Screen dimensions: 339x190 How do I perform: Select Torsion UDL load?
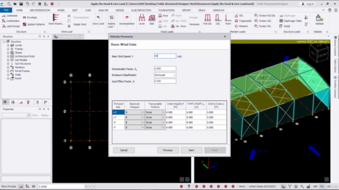click(x=263, y=21)
